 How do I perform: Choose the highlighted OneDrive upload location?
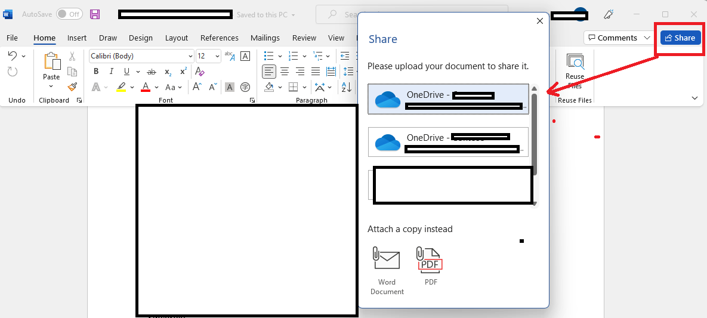(x=448, y=99)
